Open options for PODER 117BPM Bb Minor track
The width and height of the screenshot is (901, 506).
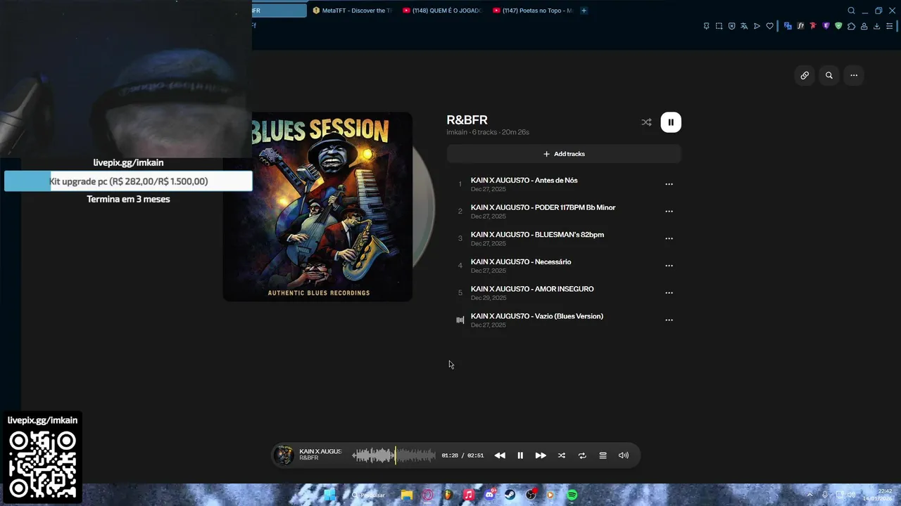(669, 211)
